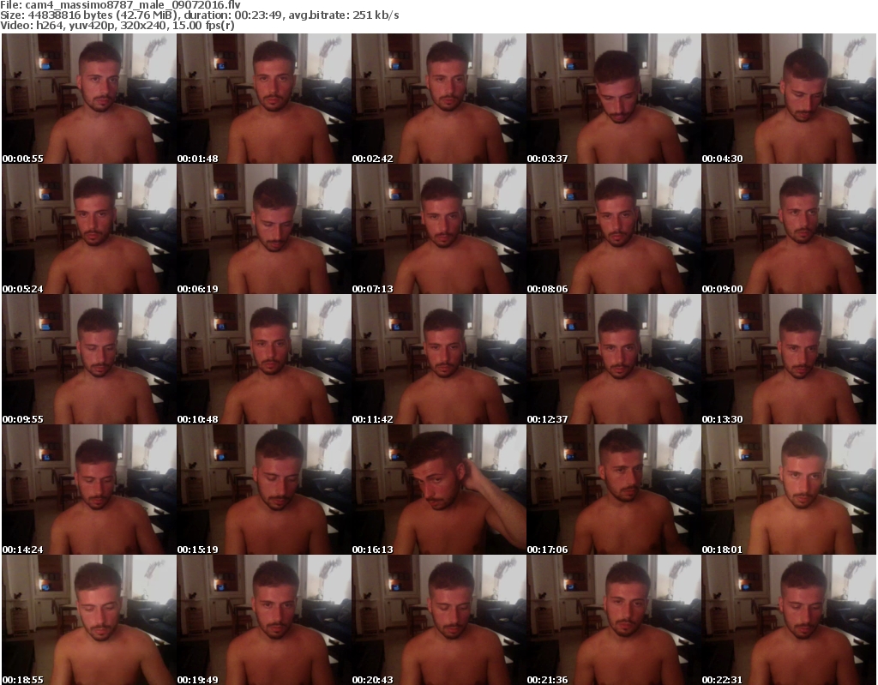The height and width of the screenshot is (685, 878).
Task: Select the thumbnail at timestamp 00:19:49
Action: 264,620
